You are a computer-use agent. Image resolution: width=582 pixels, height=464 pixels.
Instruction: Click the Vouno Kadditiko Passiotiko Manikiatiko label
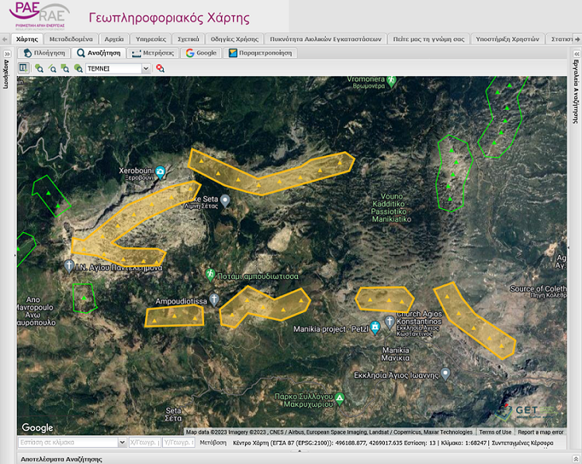coord(391,208)
